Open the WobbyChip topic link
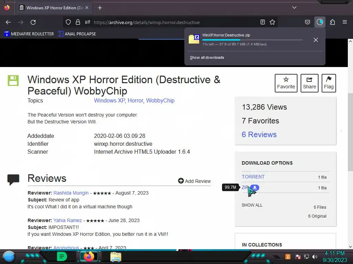 160,101
